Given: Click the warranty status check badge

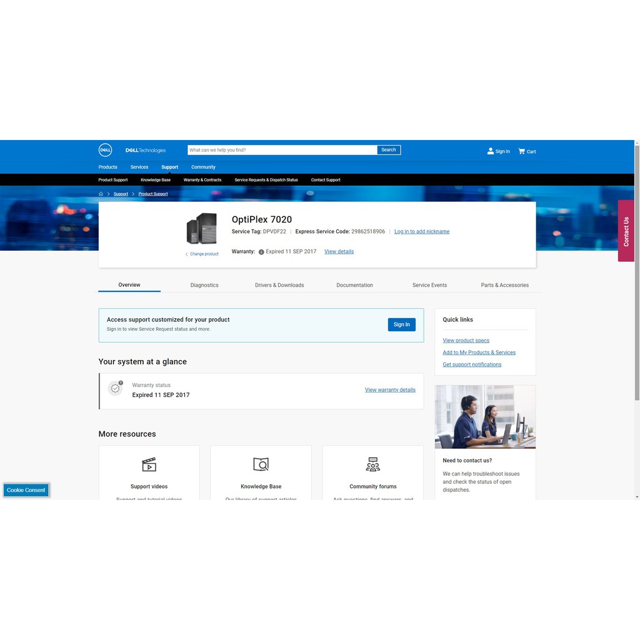Looking at the screenshot, I should (115, 388).
